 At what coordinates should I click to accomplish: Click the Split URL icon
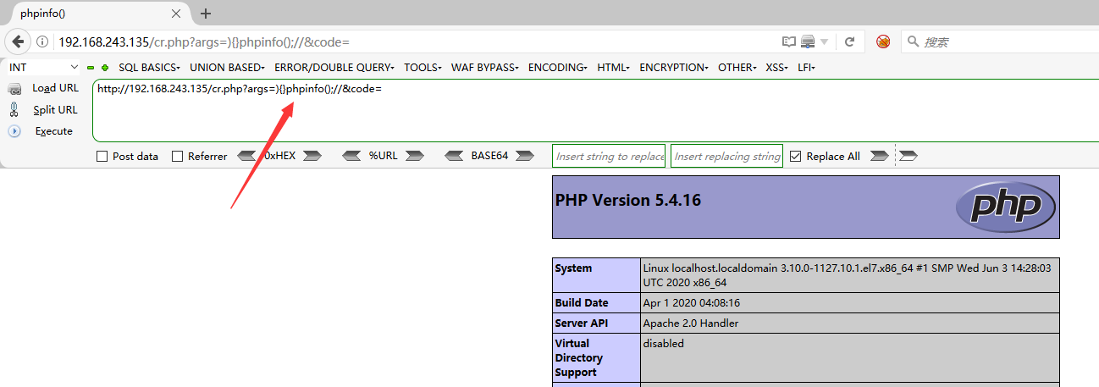[14, 109]
